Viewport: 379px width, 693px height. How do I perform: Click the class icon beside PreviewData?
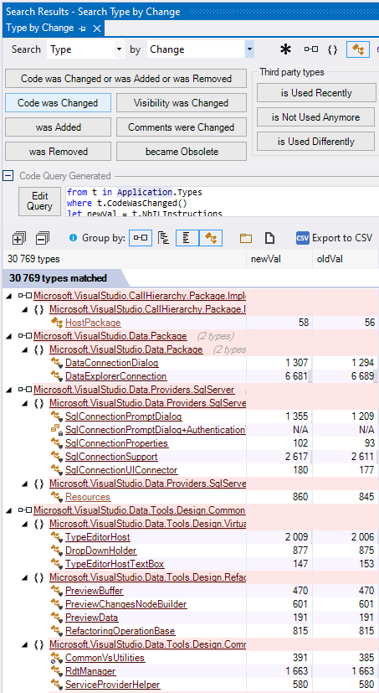(57, 618)
